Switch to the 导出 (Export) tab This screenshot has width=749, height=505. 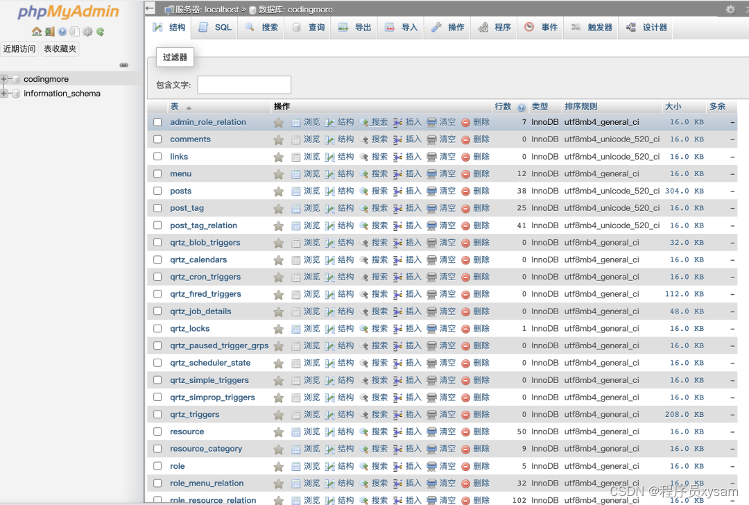coord(355,28)
